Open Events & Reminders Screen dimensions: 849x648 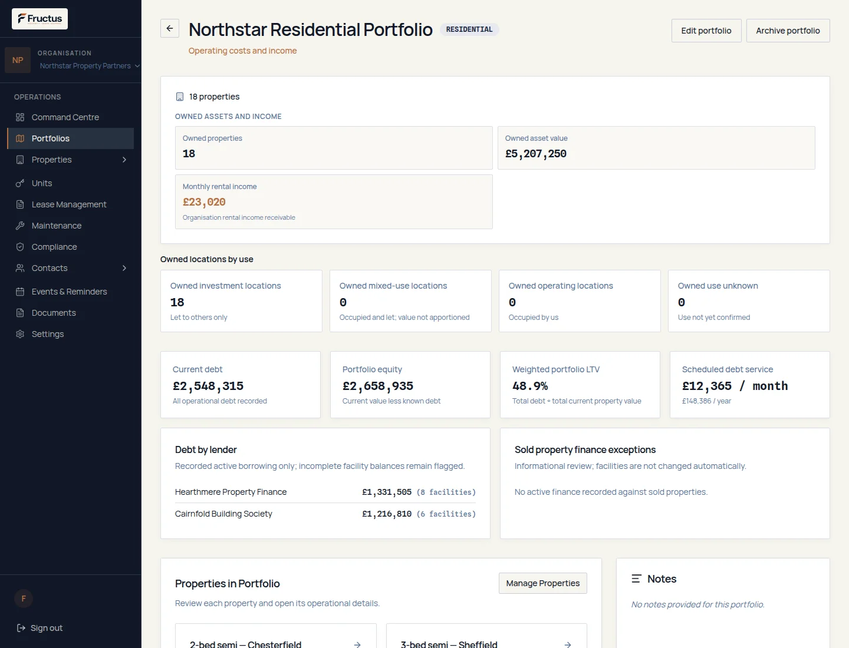[x=71, y=292]
